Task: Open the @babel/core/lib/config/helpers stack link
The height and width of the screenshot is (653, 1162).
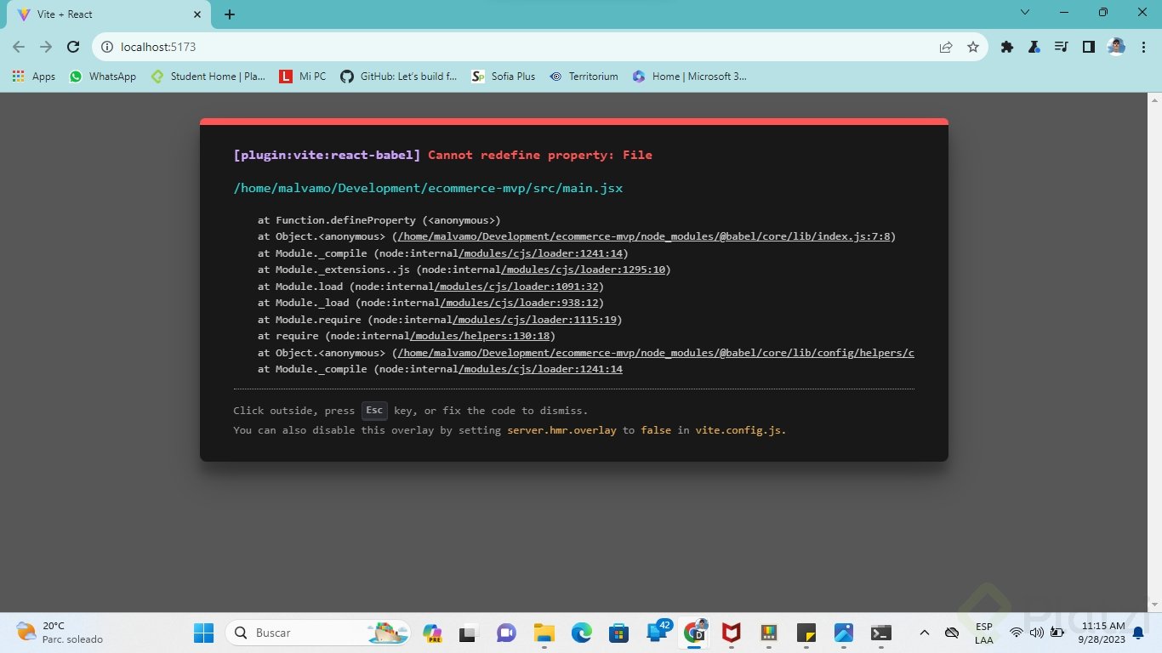Action: [656, 353]
